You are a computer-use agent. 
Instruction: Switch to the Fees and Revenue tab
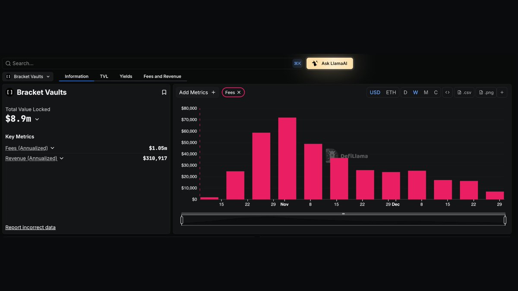coord(162,76)
